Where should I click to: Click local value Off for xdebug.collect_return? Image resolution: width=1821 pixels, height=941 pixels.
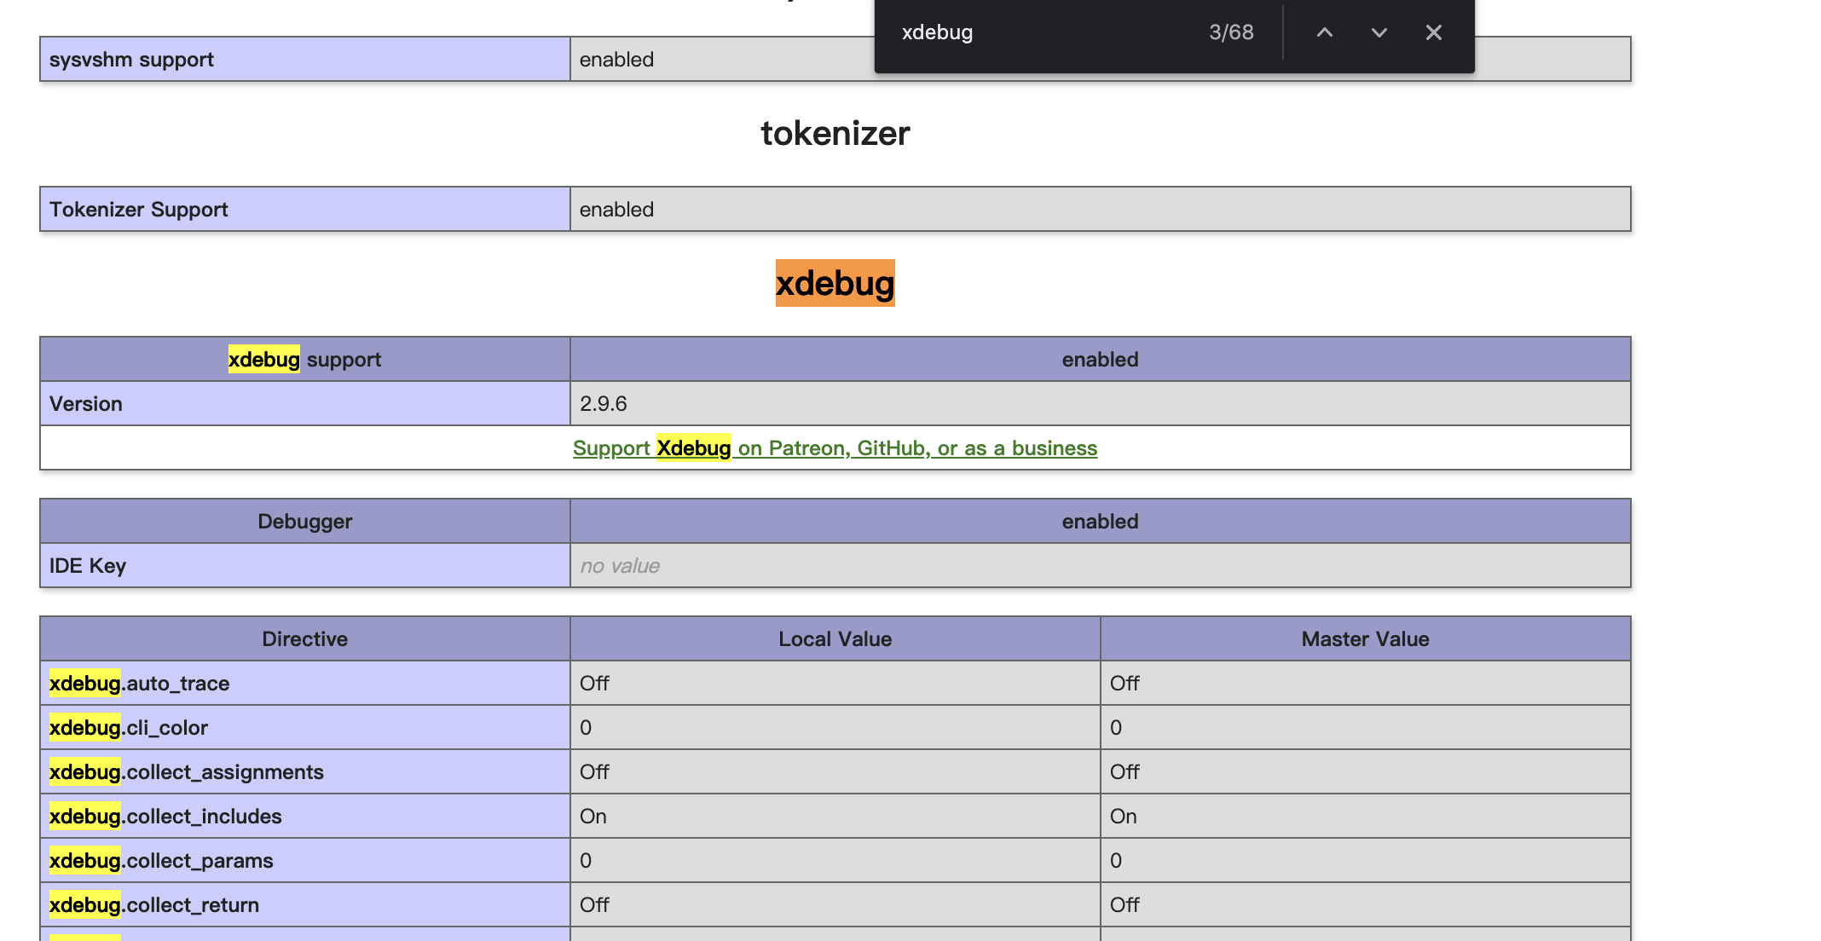835,905
